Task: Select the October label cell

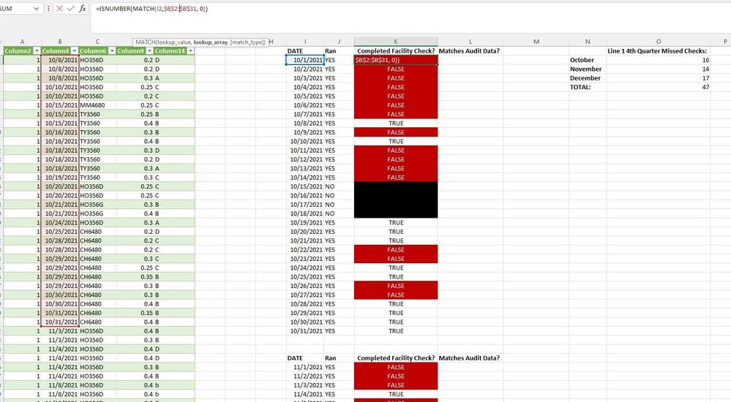Action: point(588,60)
